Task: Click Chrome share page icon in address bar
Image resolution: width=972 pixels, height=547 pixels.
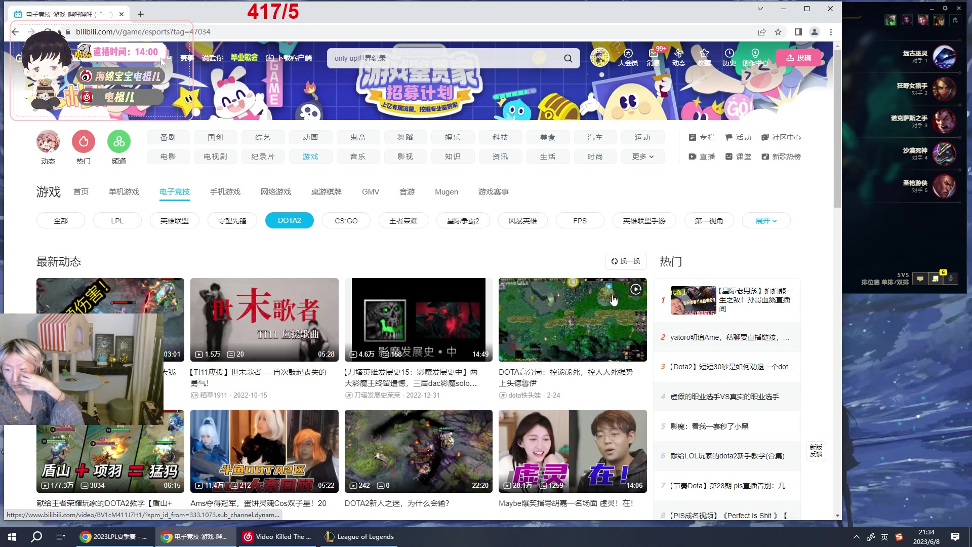Action: coord(761,32)
